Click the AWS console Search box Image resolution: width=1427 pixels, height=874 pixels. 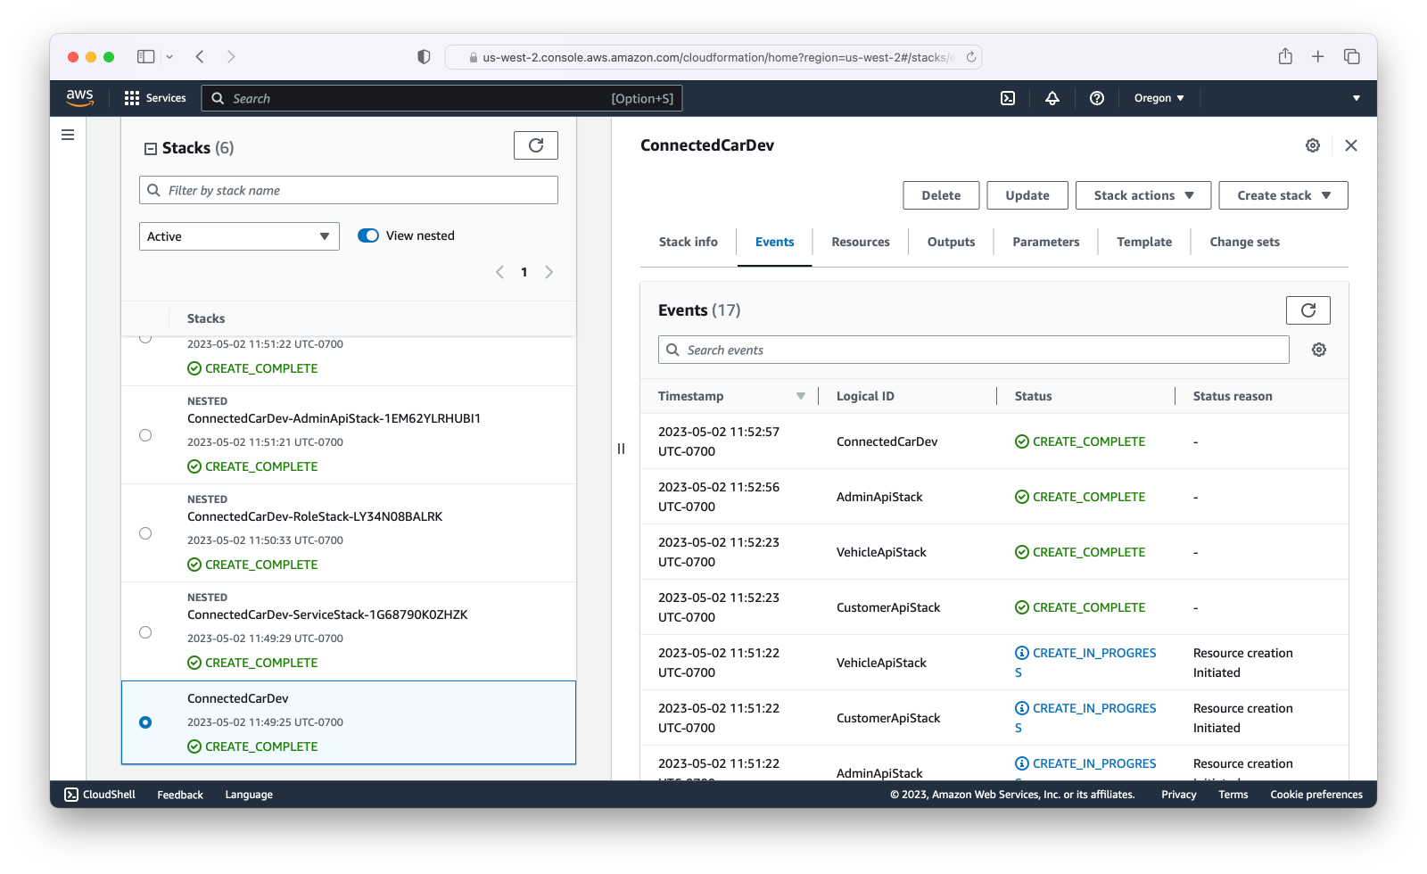pos(441,98)
